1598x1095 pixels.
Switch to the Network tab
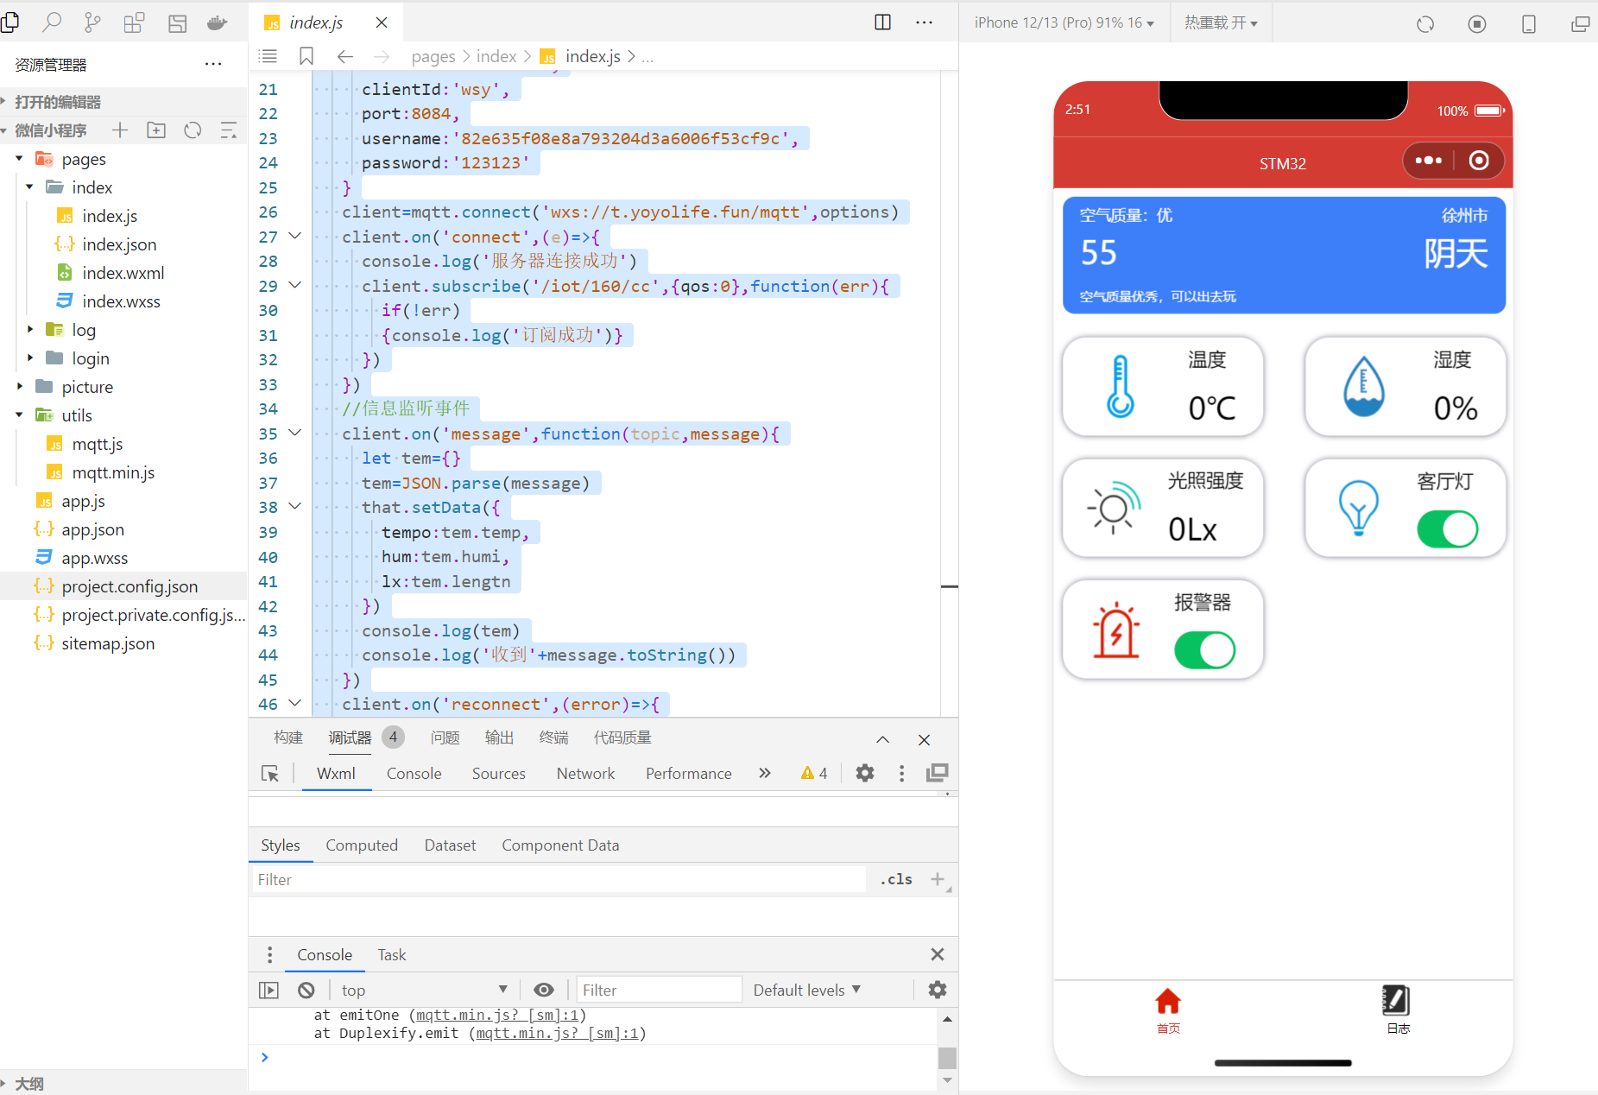click(585, 773)
